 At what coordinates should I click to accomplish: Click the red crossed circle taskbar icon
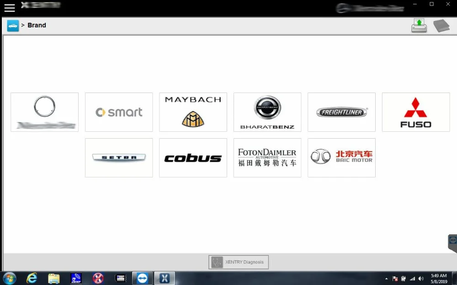click(x=98, y=278)
